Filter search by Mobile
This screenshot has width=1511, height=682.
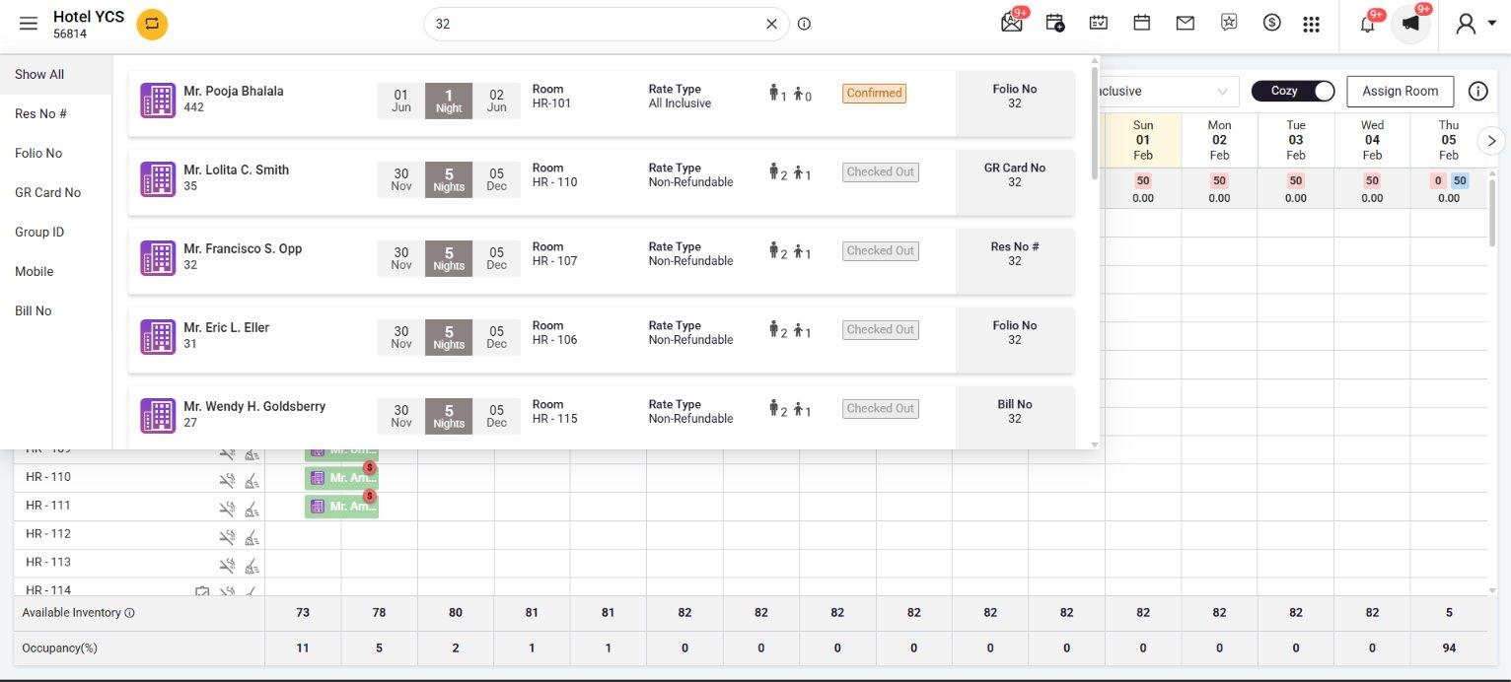(56, 271)
